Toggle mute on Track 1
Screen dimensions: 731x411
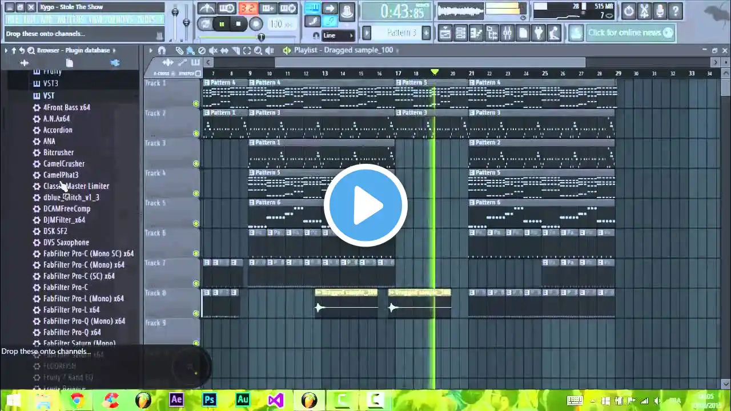[x=196, y=103]
